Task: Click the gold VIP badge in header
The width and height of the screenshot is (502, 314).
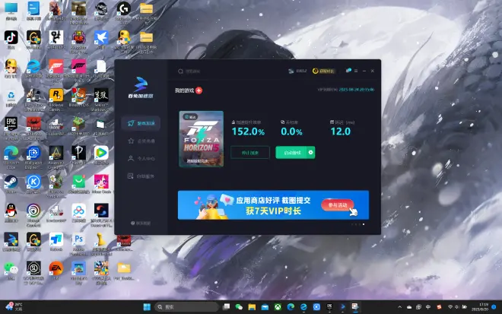Action: pos(326,71)
